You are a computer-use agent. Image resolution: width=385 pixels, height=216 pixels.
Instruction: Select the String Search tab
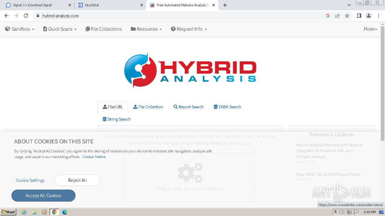point(117,119)
